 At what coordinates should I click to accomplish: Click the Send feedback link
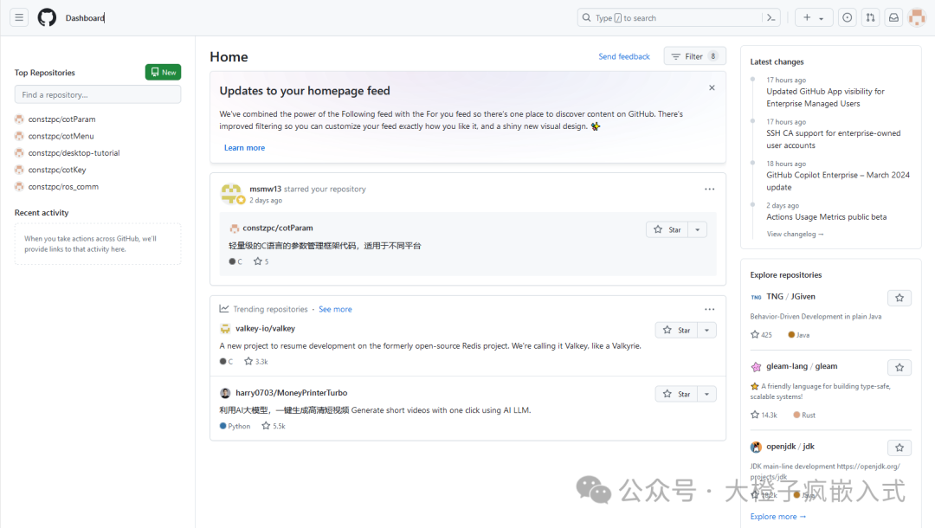tap(624, 56)
